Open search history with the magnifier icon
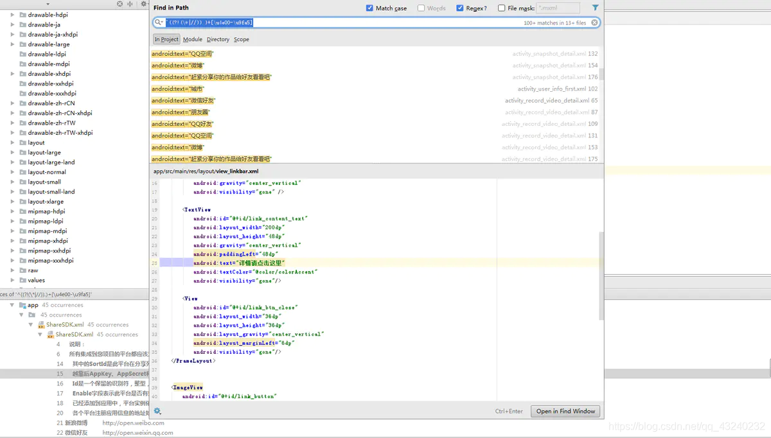Viewport: 771px width, 438px height. (x=159, y=22)
